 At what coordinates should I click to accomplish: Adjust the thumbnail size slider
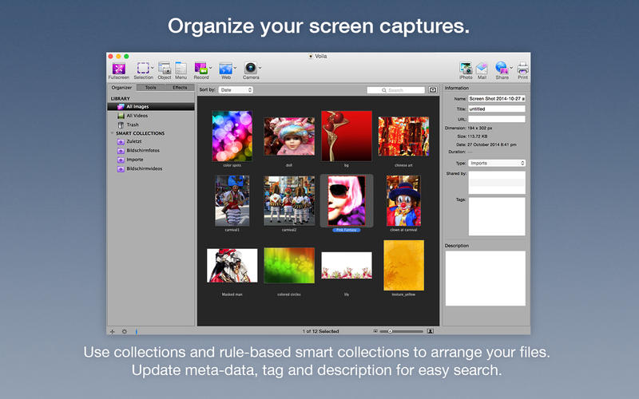pos(390,330)
